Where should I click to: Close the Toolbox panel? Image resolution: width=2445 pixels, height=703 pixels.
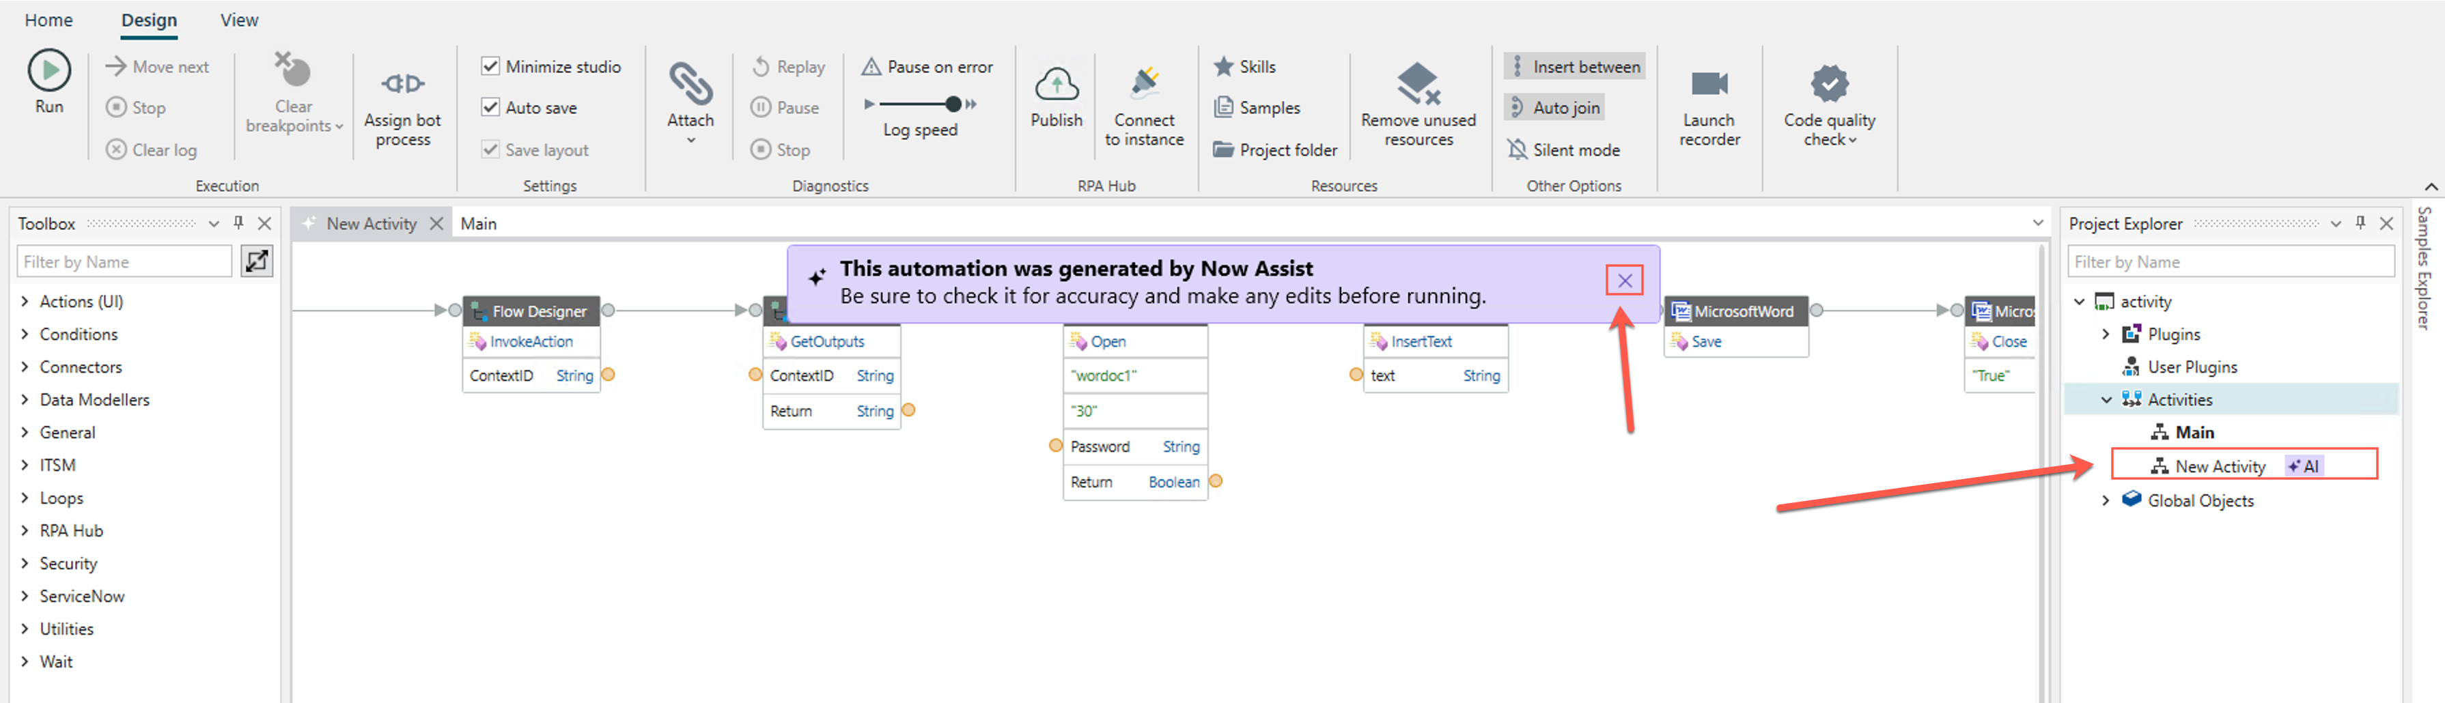pyautogui.click(x=265, y=223)
